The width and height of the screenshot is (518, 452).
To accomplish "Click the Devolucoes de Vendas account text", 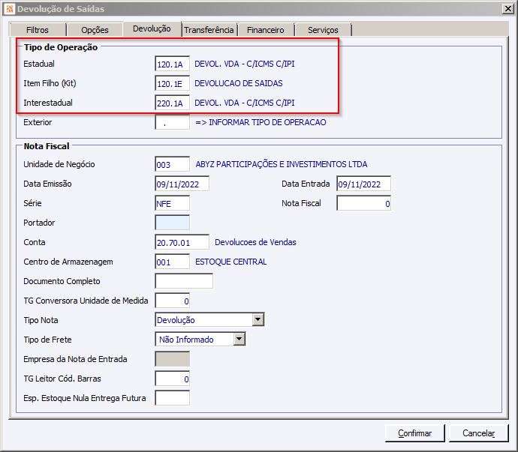I will (255, 242).
